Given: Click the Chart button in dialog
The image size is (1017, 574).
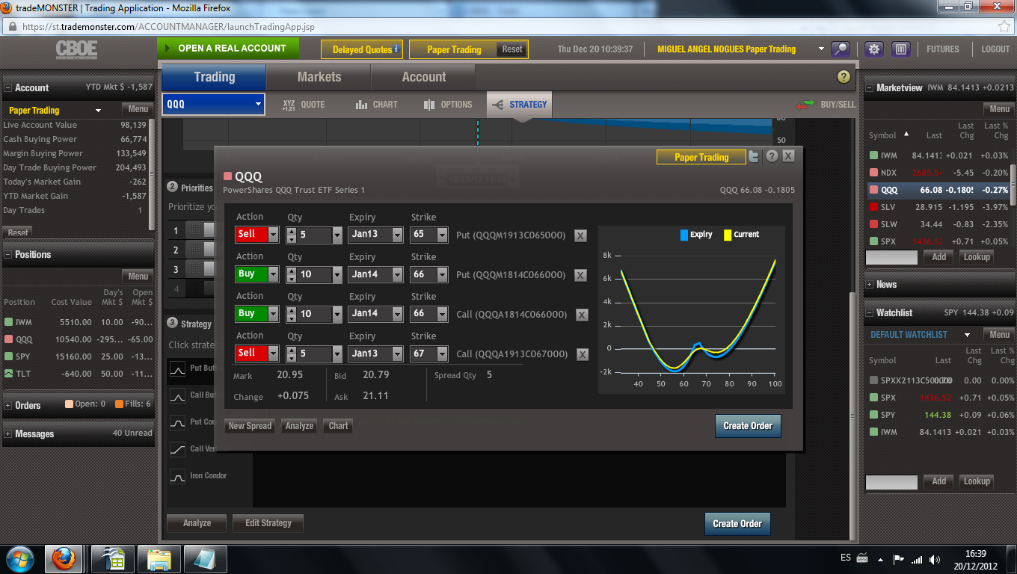Looking at the screenshot, I should (338, 426).
